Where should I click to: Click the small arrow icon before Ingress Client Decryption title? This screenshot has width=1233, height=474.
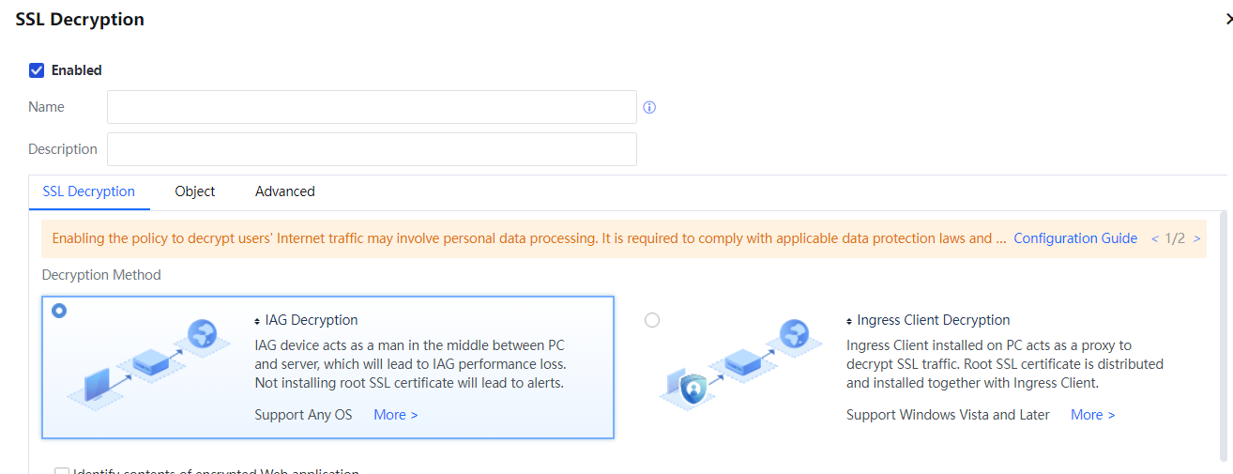(849, 321)
